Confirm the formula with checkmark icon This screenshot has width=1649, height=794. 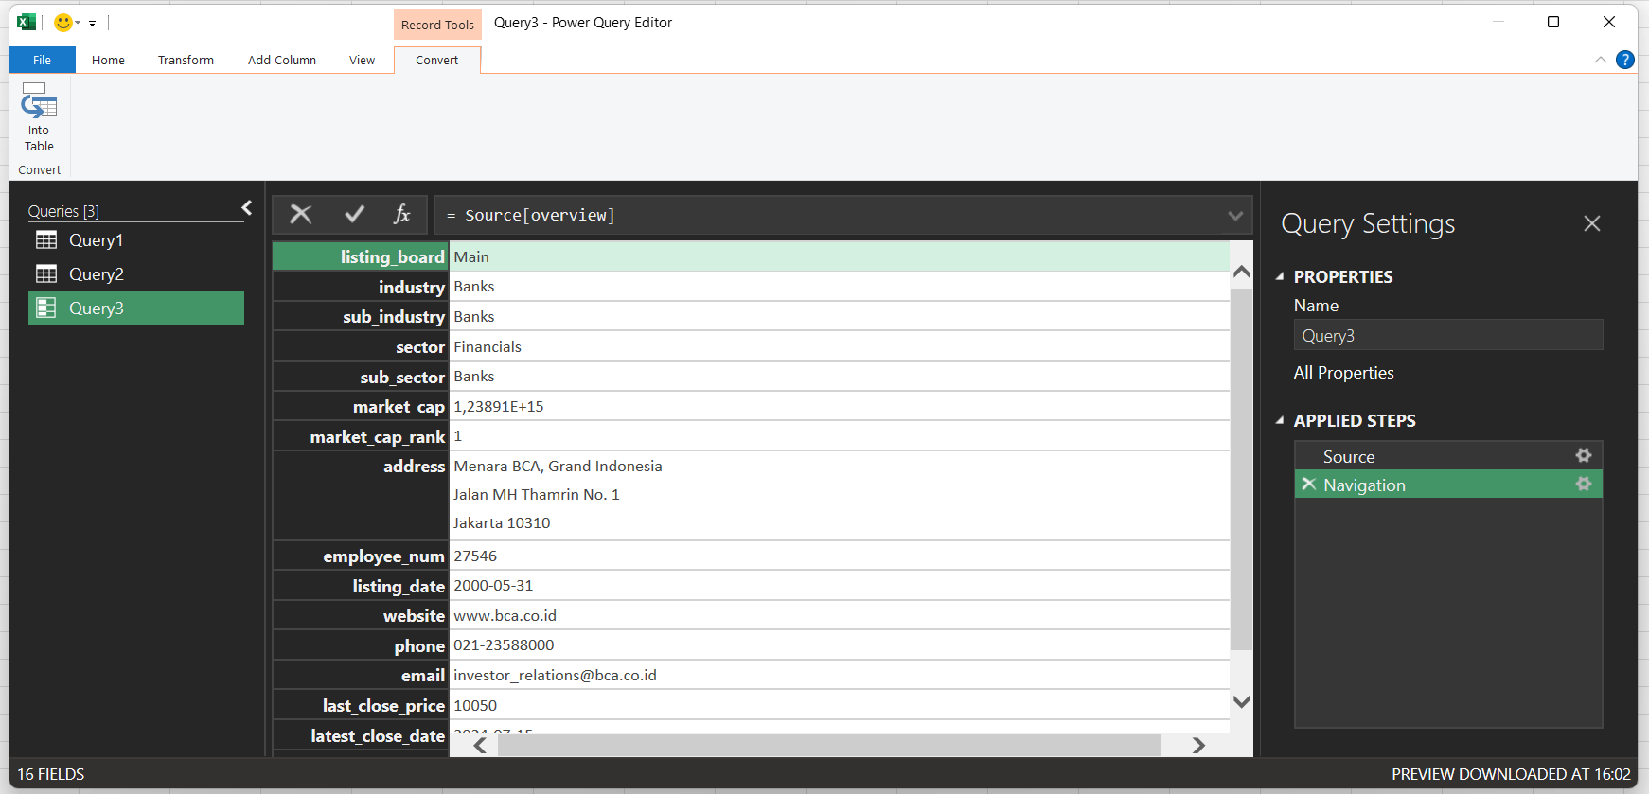(354, 215)
